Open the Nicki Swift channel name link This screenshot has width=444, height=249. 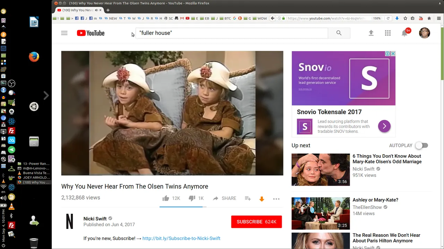[95, 219]
